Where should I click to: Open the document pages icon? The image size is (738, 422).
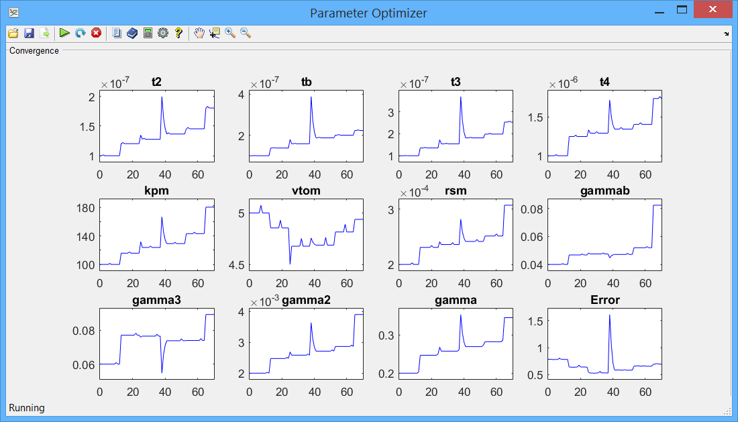[x=117, y=33]
